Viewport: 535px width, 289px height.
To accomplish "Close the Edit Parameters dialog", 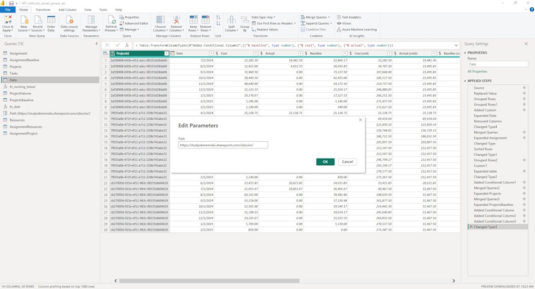I will 360,120.
